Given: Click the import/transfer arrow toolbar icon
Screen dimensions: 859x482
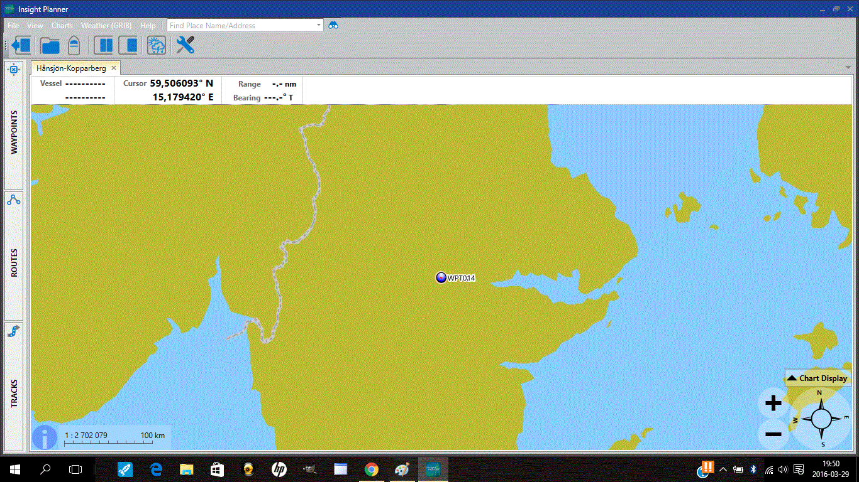Looking at the screenshot, I should click(x=22, y=45).
